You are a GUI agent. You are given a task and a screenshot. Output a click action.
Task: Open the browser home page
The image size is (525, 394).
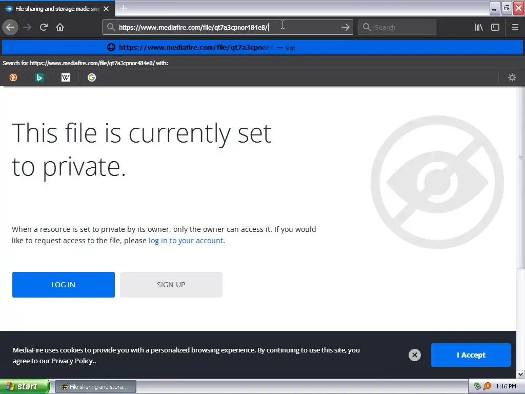click(x=60, y=27)
